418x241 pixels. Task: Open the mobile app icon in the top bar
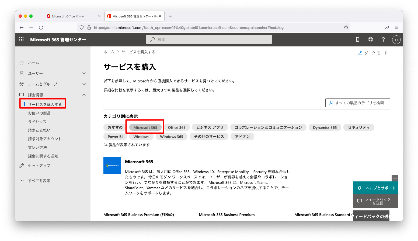click(357, 39)
